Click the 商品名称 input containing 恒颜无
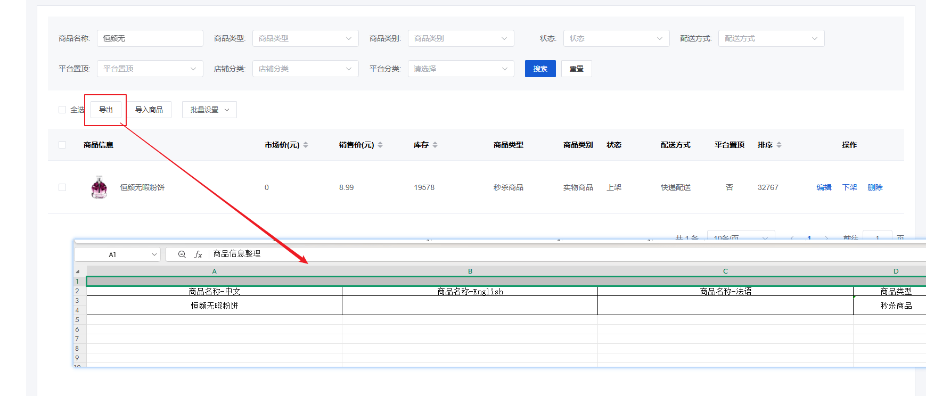The width and height of the screenshot is (926, 396). [x=150, y=38]
